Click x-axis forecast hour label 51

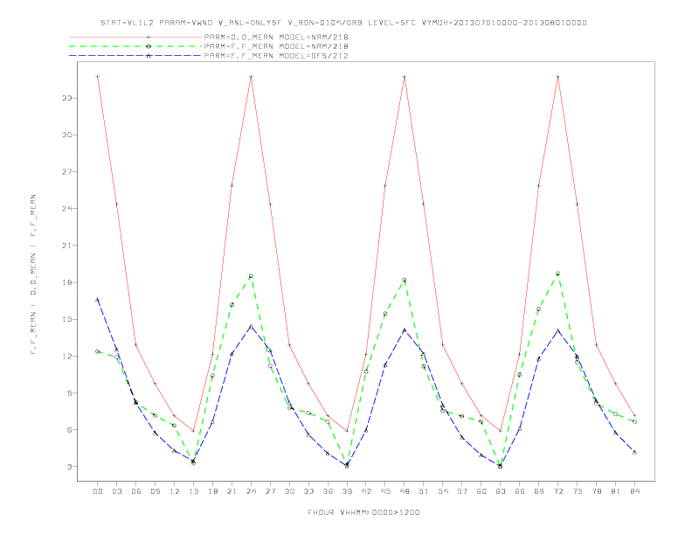(x=424, y=491)
